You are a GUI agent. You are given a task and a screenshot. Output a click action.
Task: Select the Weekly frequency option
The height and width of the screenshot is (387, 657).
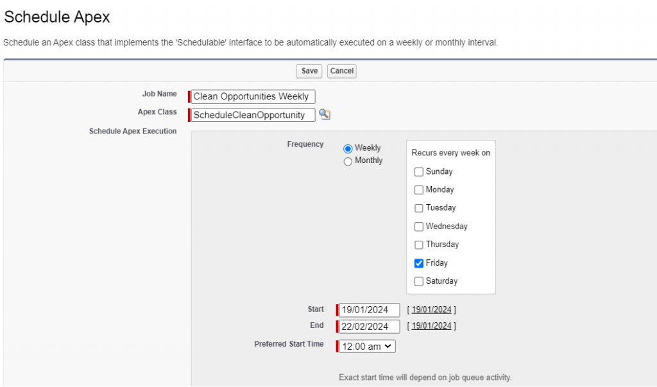tap(348, 148)
